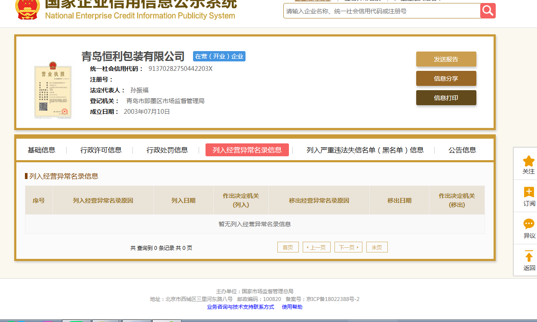This screenshot has height=322, width=537.
Task: Click the 异议 objection chat bubble icon
Action: coord(528,224)
